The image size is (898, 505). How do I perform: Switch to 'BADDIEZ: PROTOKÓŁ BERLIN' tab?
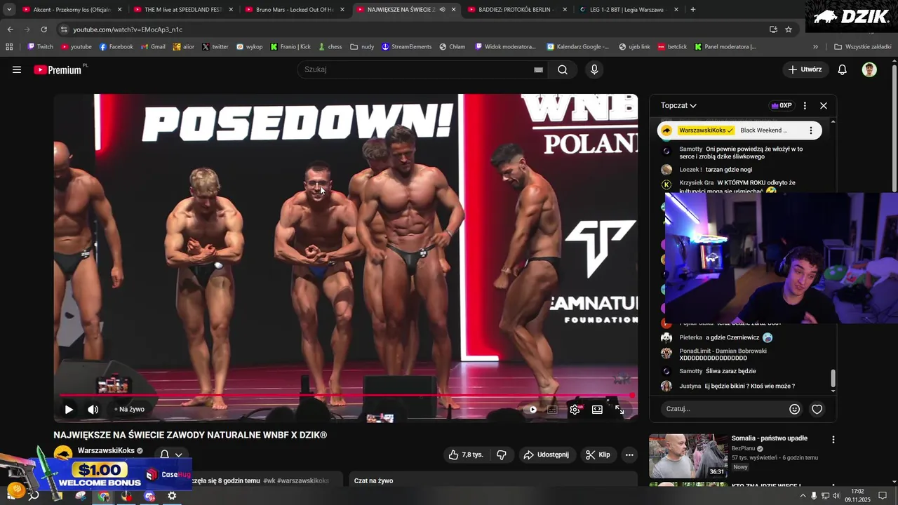[x=516, y=10]
